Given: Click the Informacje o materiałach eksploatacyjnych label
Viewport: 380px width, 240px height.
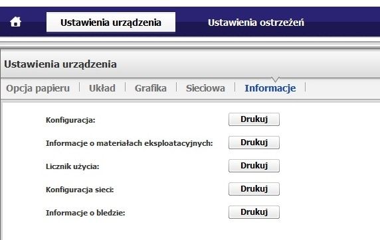Looking at the screenshot, I should pyautogui.click(x=129, y=143).
